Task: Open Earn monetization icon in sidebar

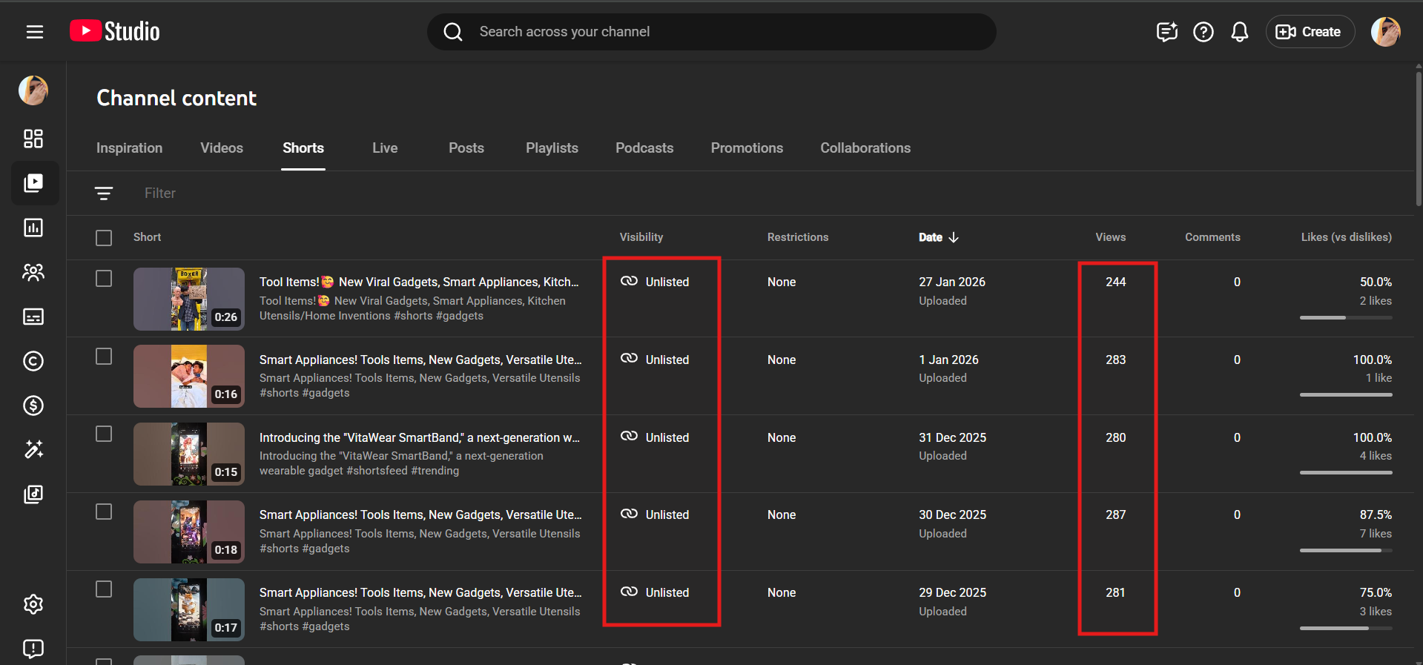Action: click(x=33, y=406)
